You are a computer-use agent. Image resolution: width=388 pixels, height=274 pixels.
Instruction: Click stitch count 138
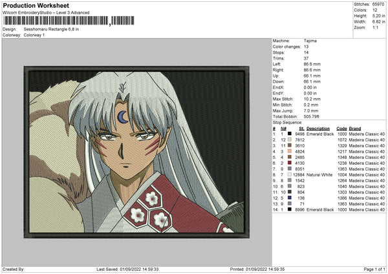pyautogui.click(x=301, y=198)
